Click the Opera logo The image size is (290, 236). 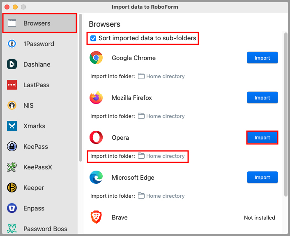[96, 137]
